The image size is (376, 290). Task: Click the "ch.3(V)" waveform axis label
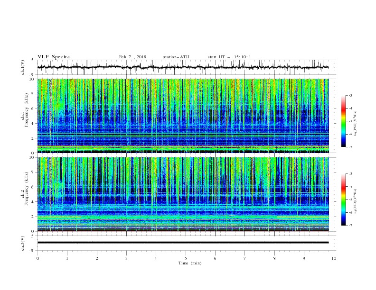[23, 243]
